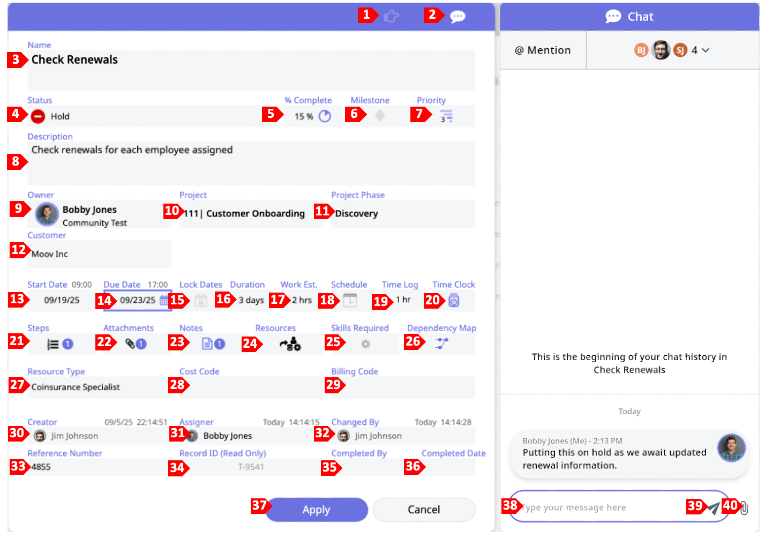
Task: Click the thumbs-up icon in header
Action: 392,16
